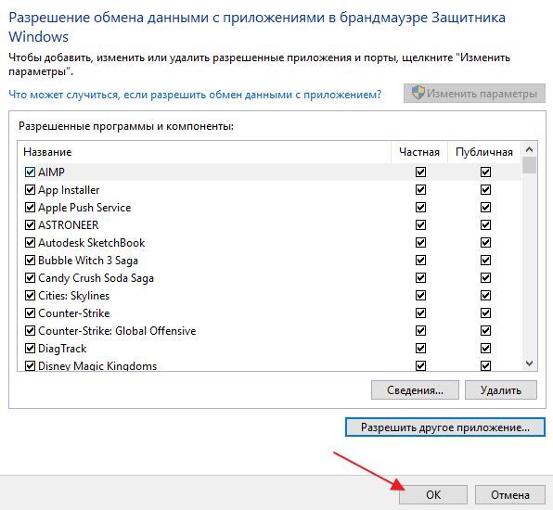Select the DiagTrack row text
553x510 pixels.
point(62,349)
